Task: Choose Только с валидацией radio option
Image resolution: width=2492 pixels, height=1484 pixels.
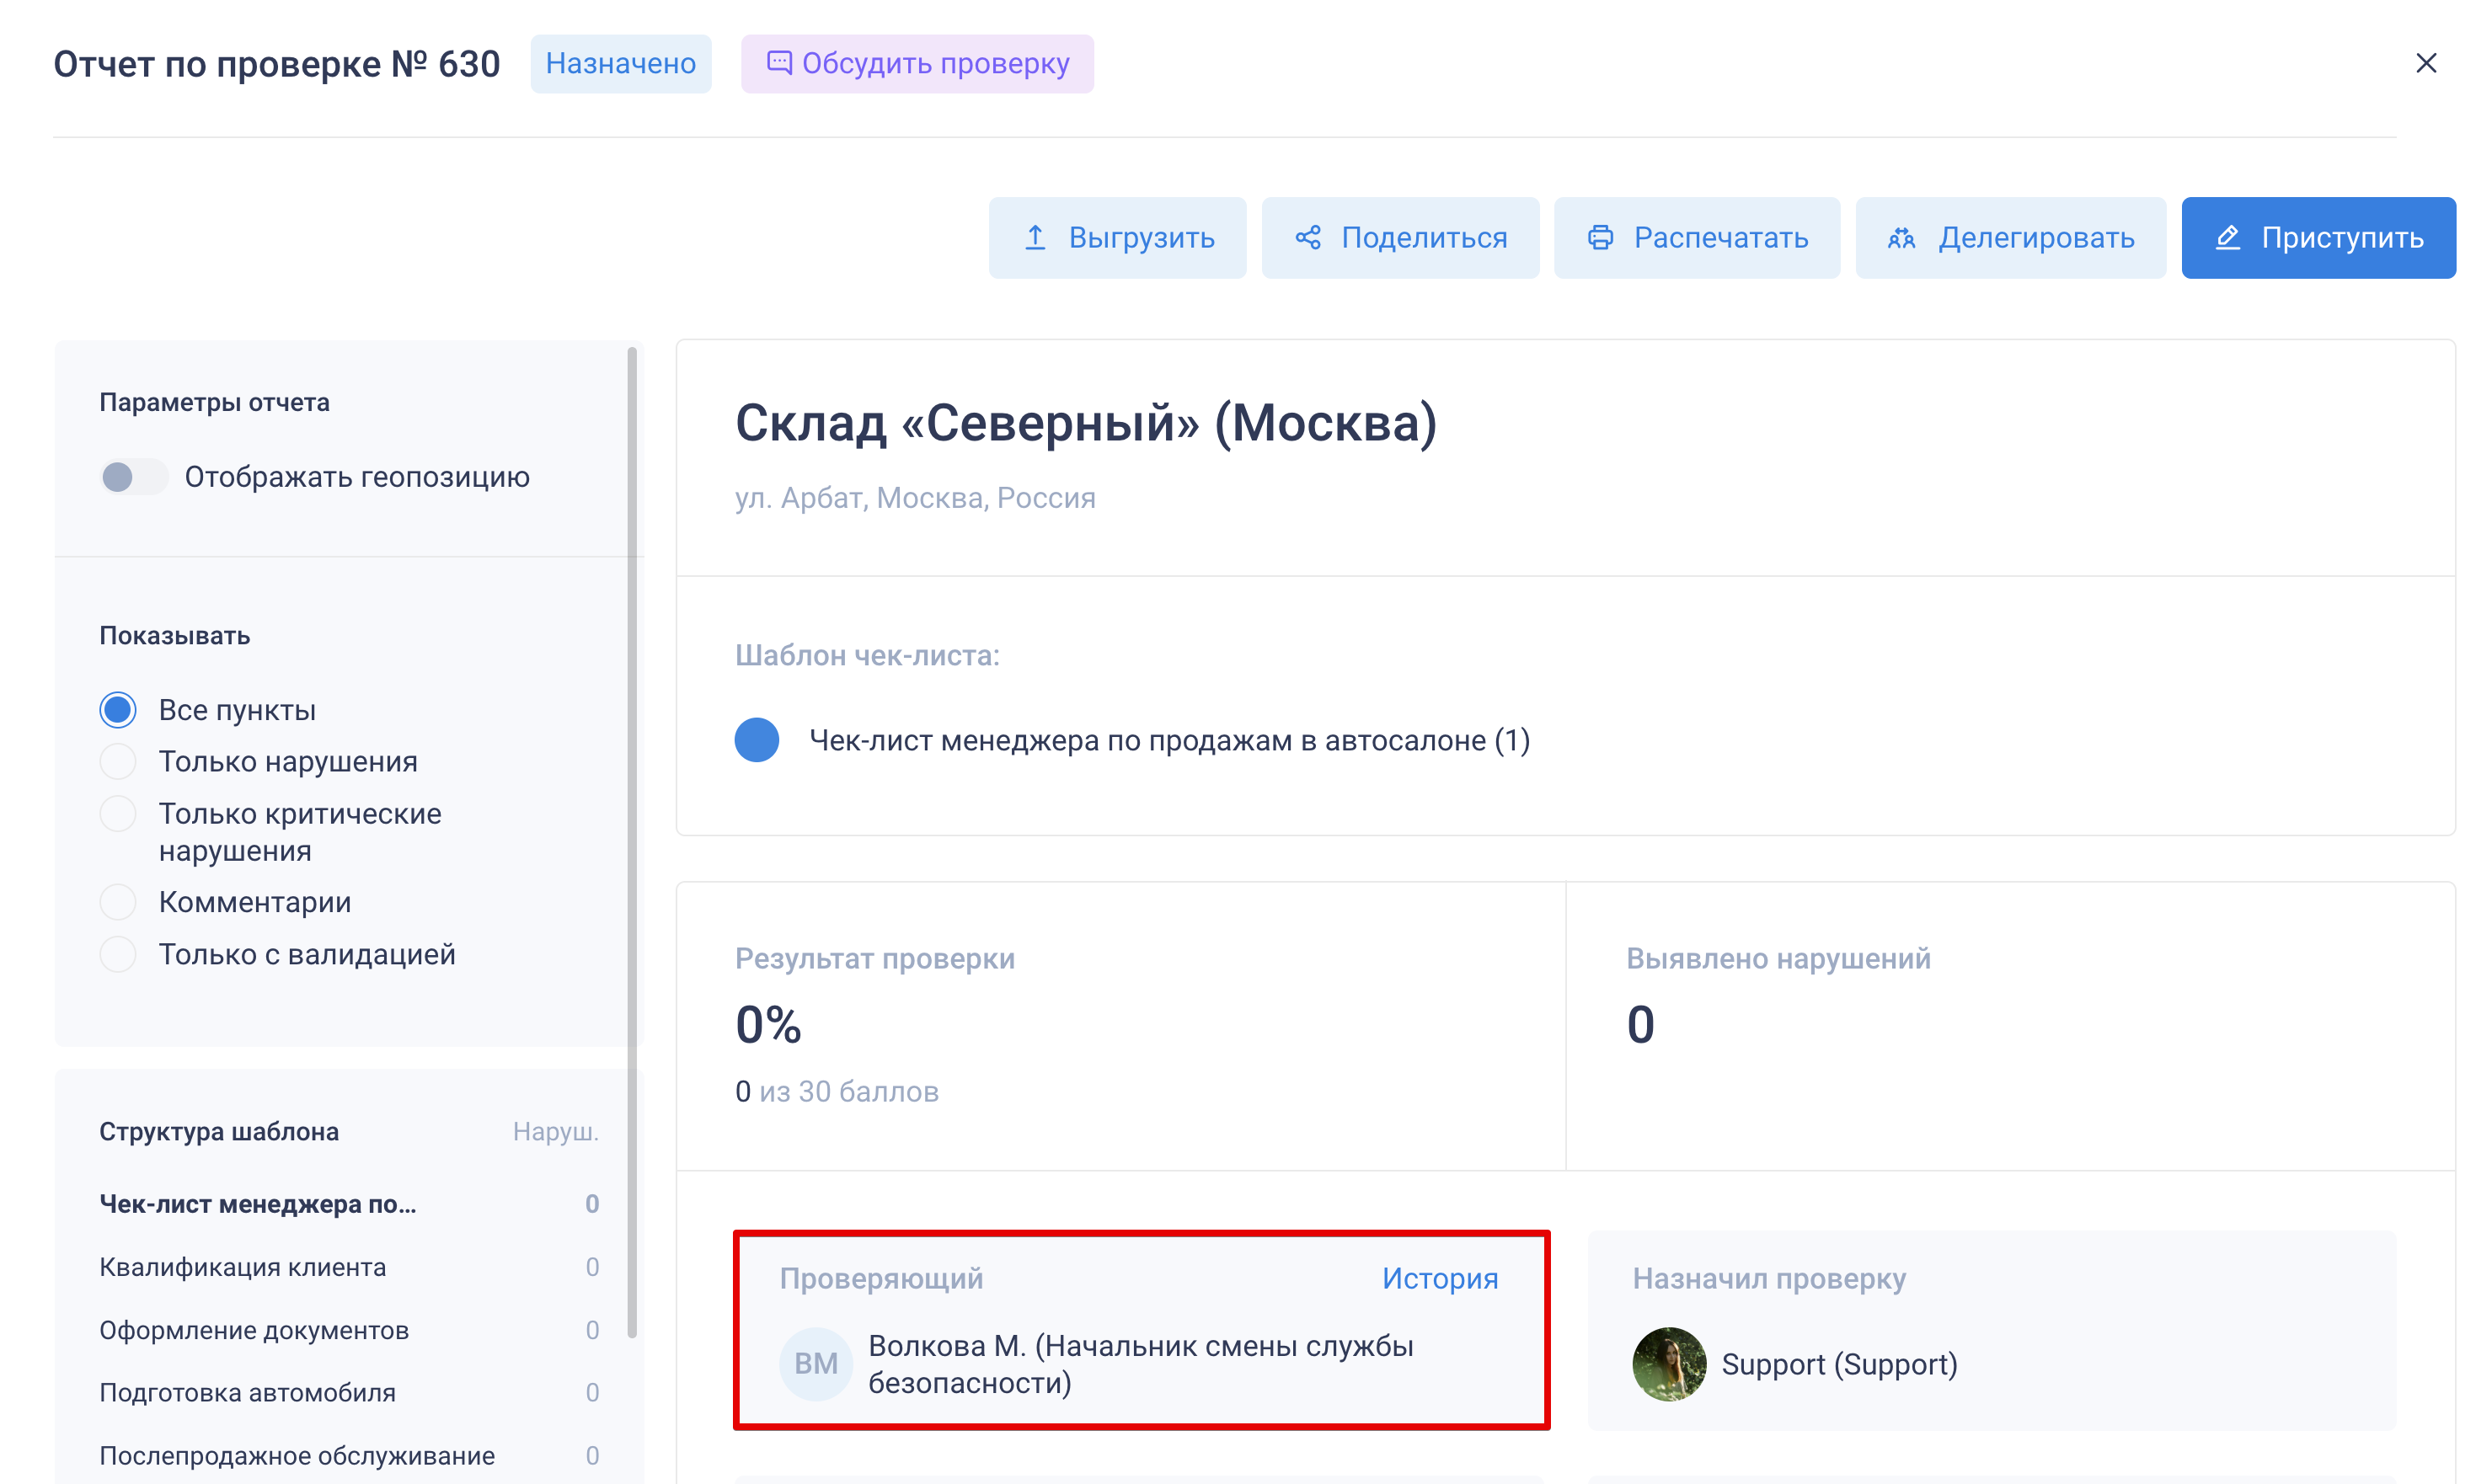Action: pos(118,954)
